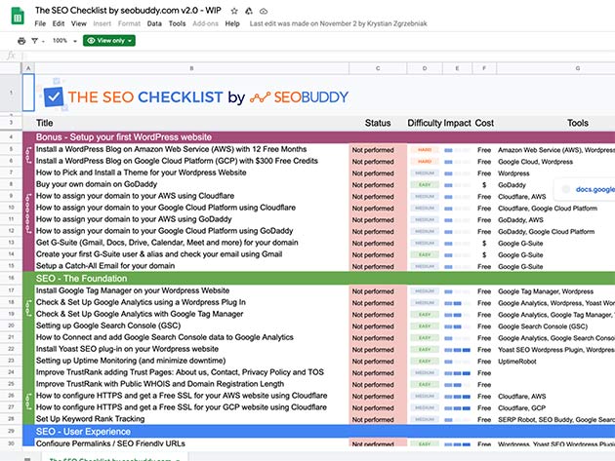Open the File menu
This screenshot has width=615, height=461.
pyautogui.click(x=40, y=23)
